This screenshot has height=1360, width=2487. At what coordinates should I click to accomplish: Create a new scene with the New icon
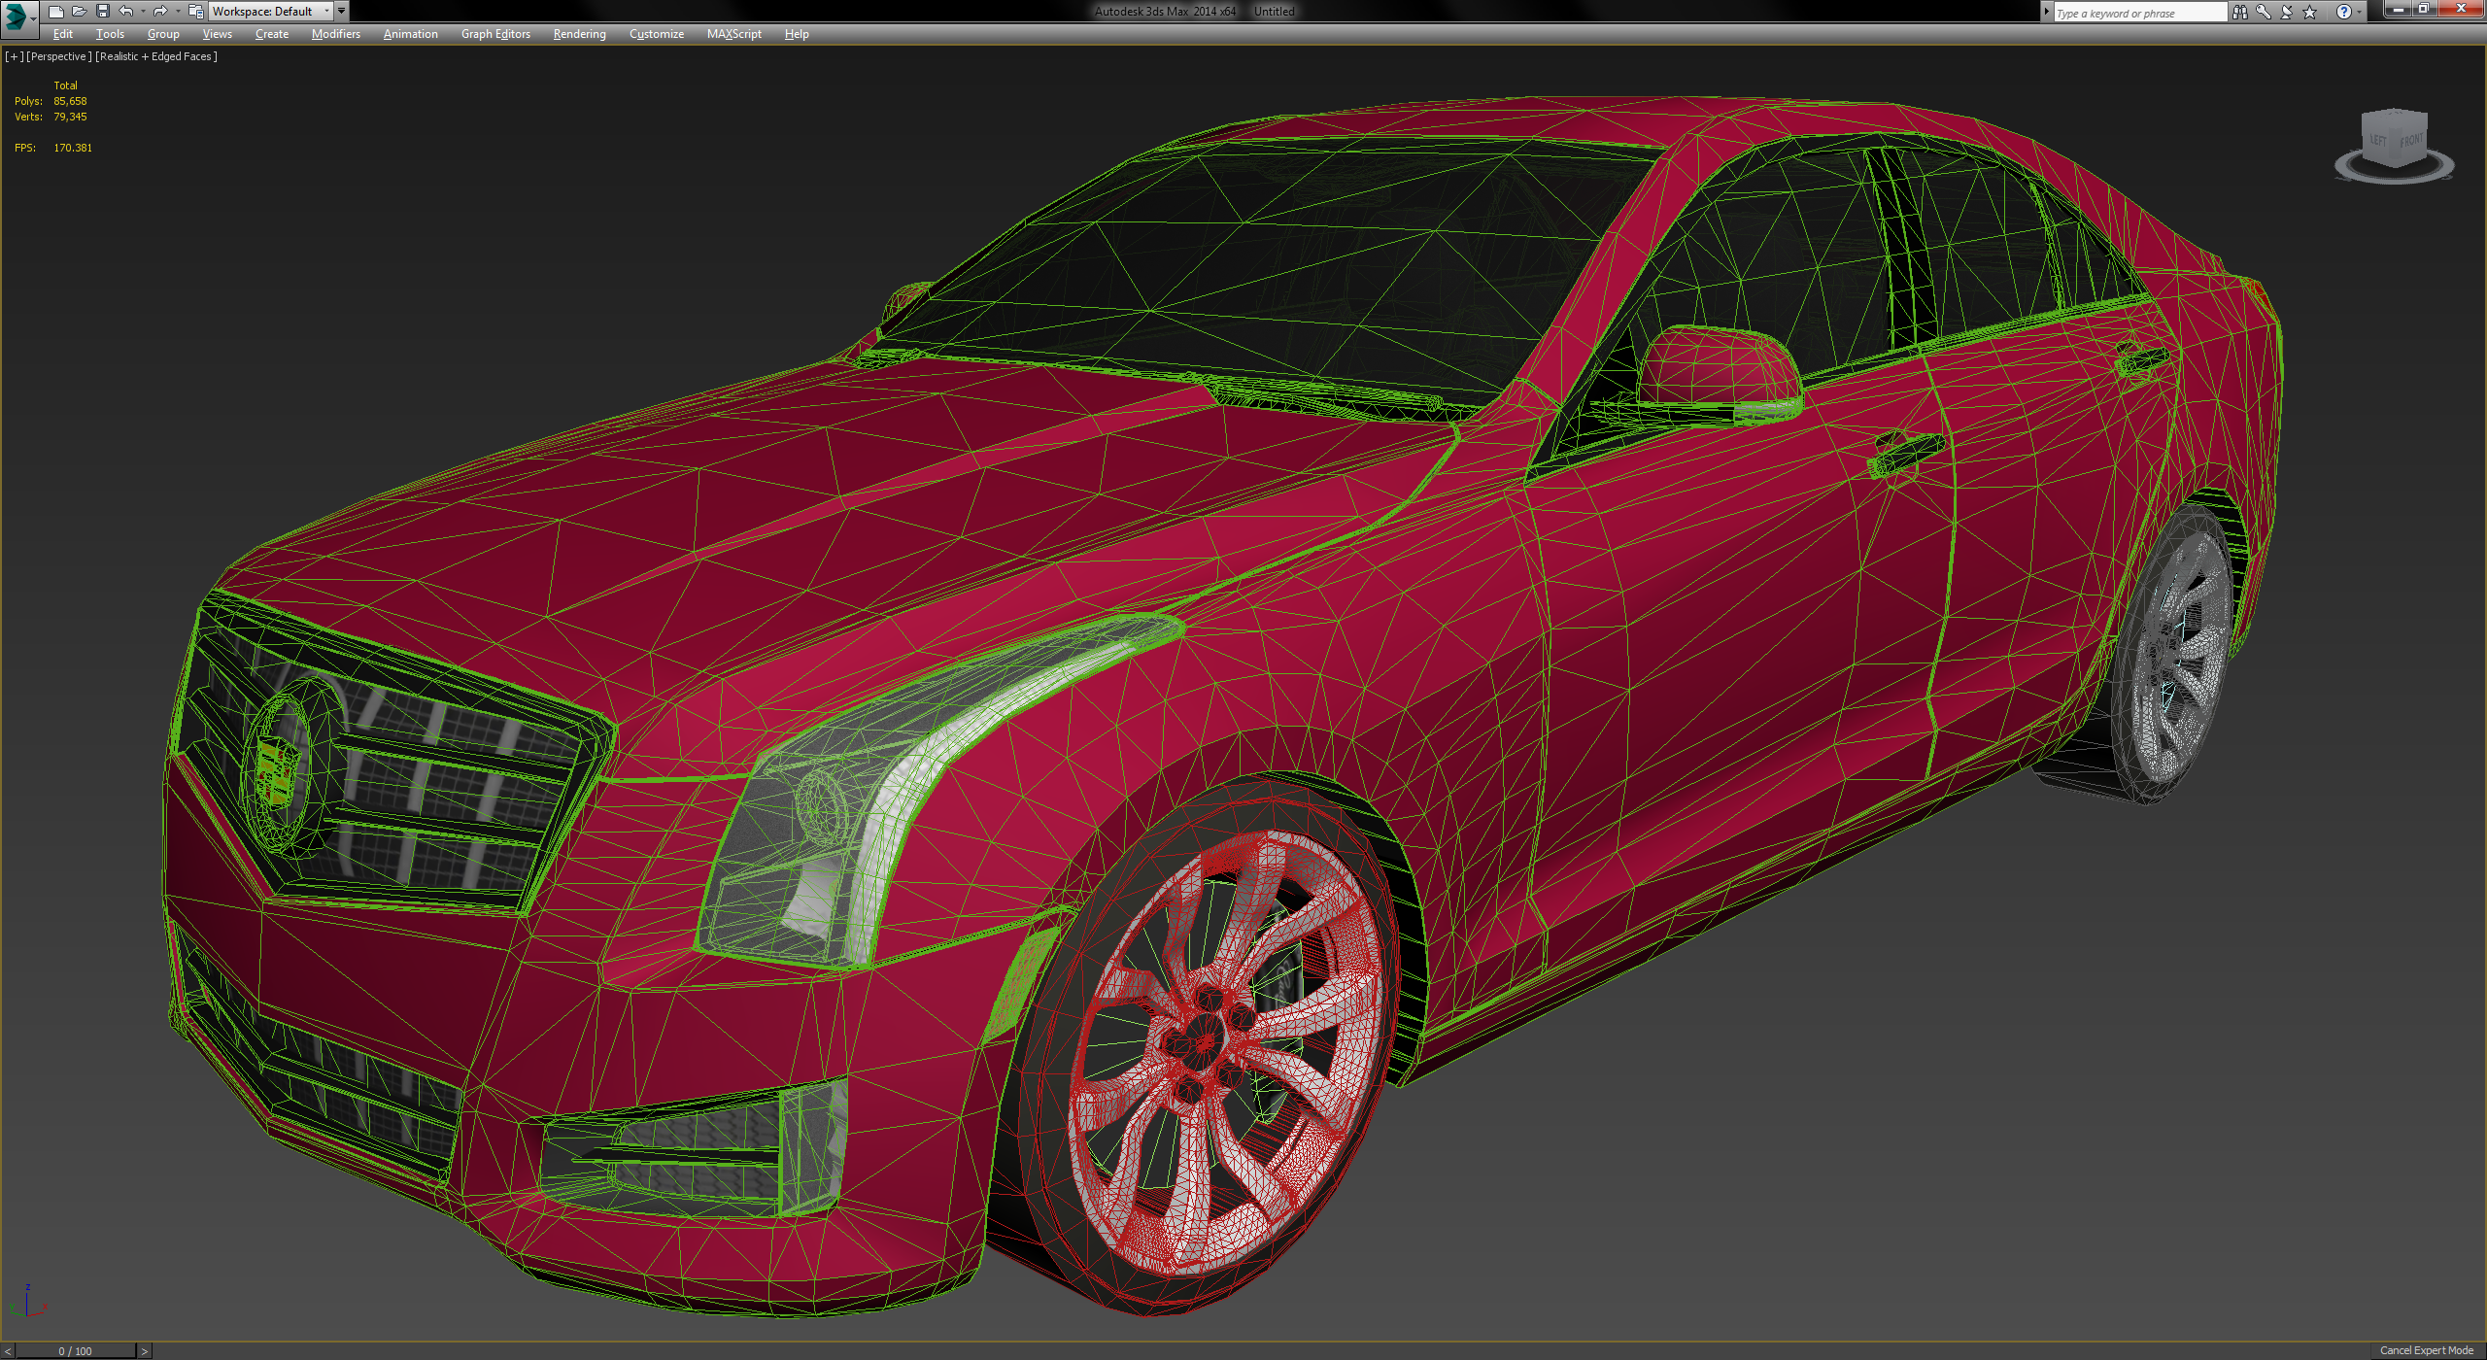tap(56, 11)
